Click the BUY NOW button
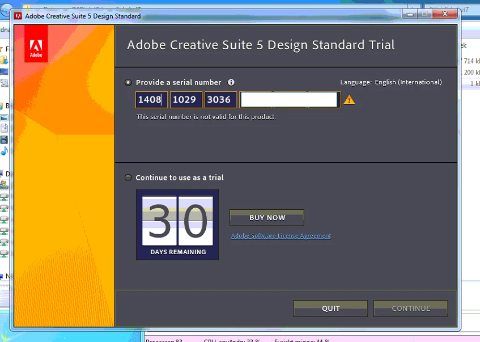480x342 pixels. tap(267, 218)
